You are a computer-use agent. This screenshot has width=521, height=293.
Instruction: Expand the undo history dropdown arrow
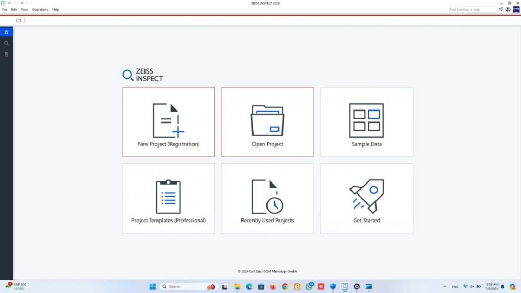(15, 3)
